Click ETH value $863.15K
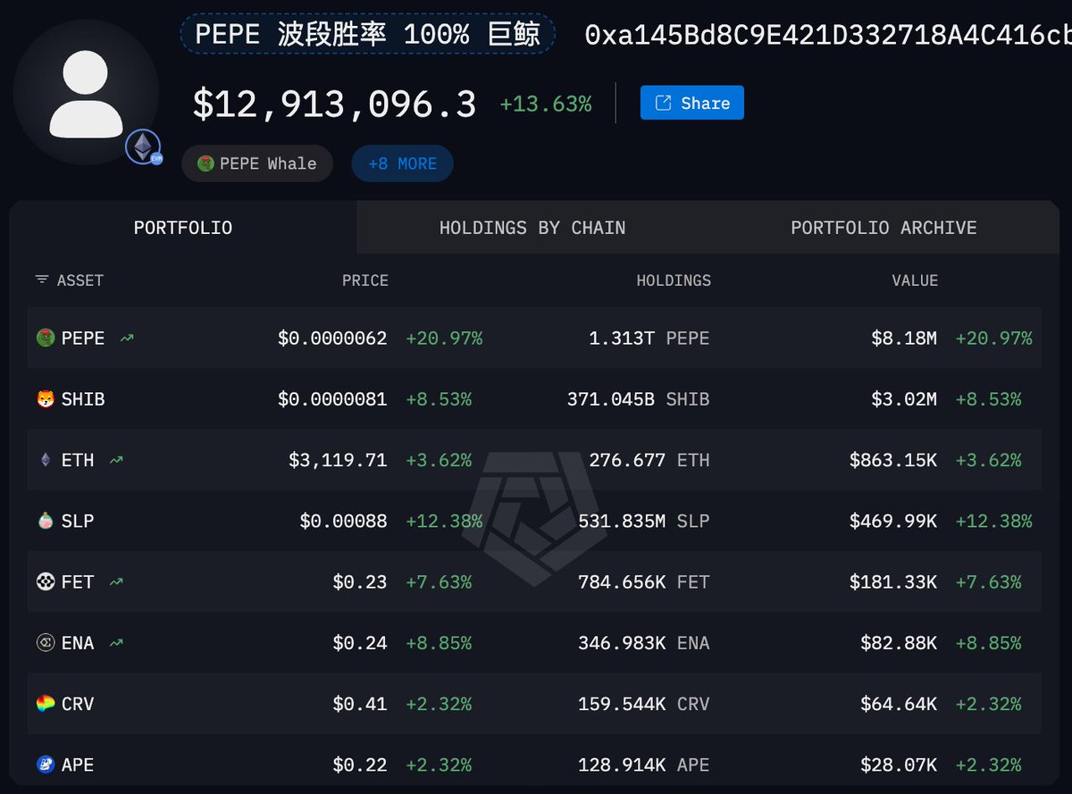Image resolution: width=1072 pixels, height=794 pixels. (x=893, y=460)
